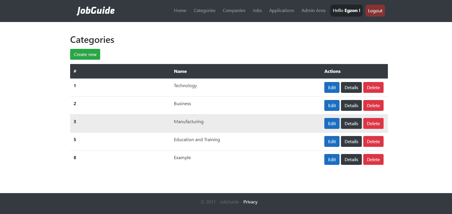
Task: Open Details for Example category
Action: point(351,159)
